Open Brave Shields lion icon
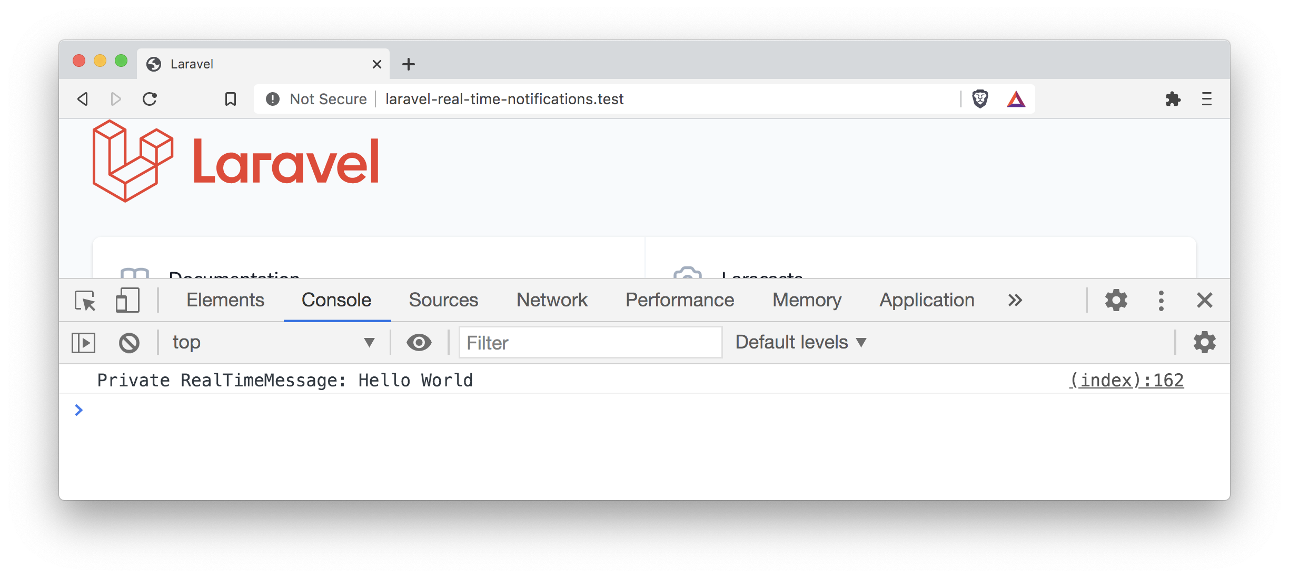This screenshot has width=1289, height=578. point(980,99)
